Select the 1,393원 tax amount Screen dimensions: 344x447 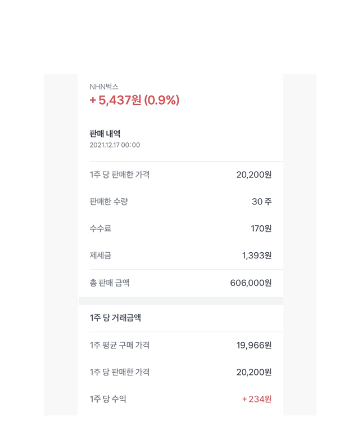pos(256,256)
